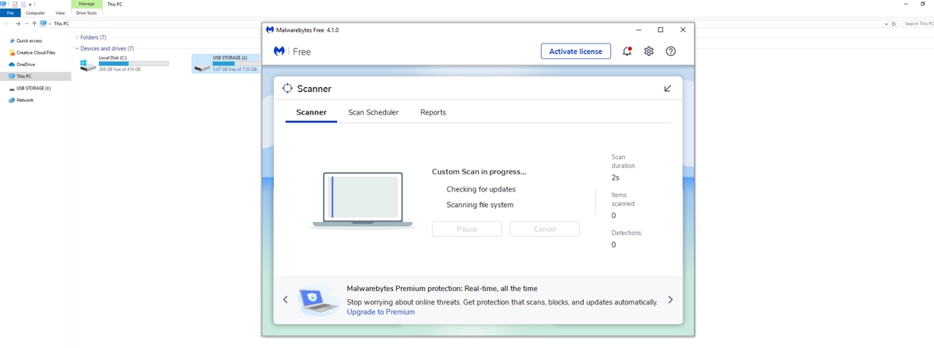Screen dimensions: 934x348
Task: Click the Manage contextual tab in File Explorer
Action: [x=86, y=4]
